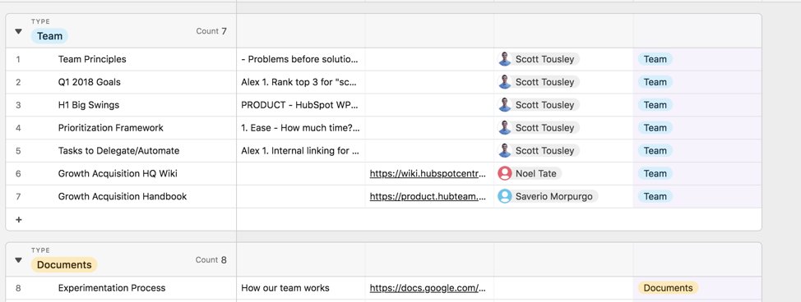Image resolution: width=801 pixels, height=302 pixels.
Task: Open the product.hubteam link
Action: [428, 196]
